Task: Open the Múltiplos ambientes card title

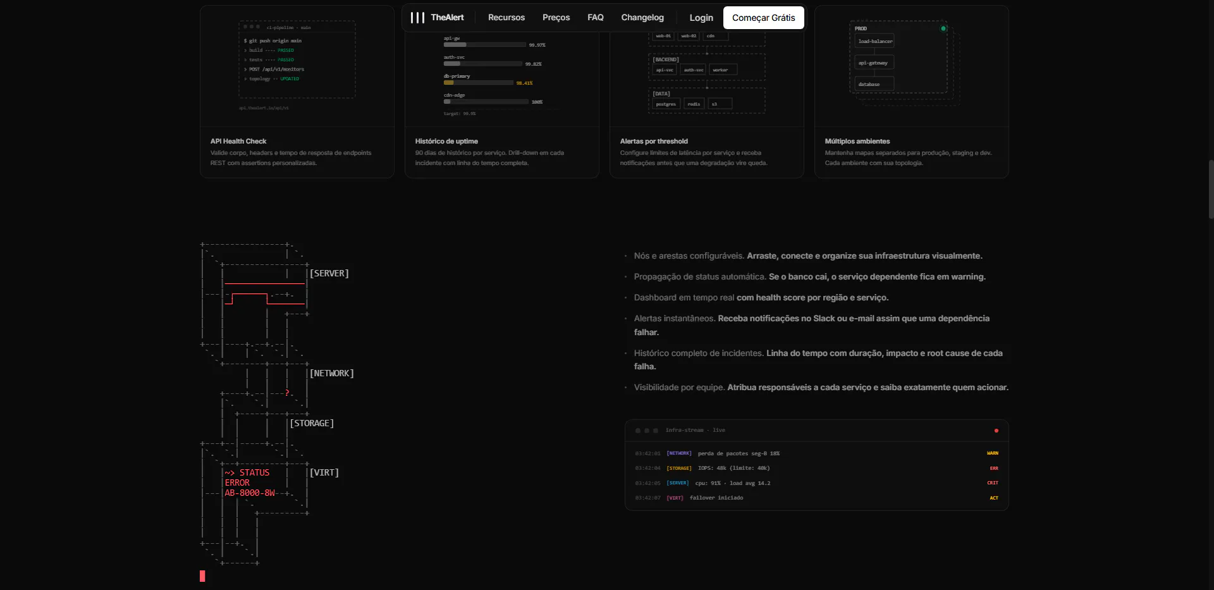Action: pyautogui.click(x=857, y=141)
